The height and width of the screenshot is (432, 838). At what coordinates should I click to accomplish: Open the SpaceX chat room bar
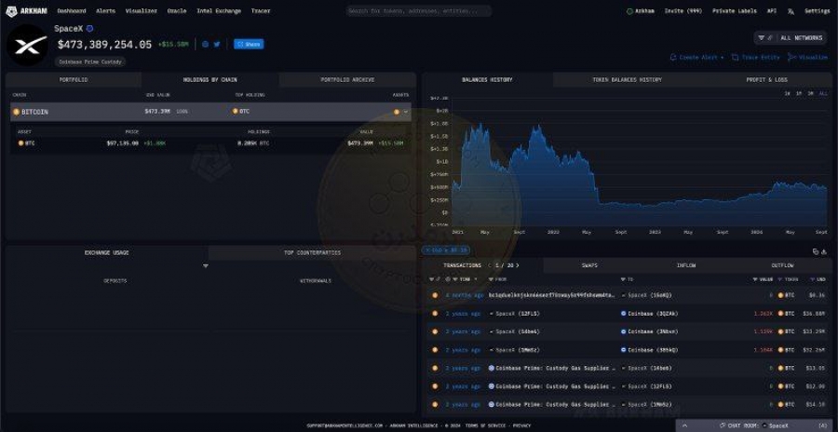click(756, 425)
